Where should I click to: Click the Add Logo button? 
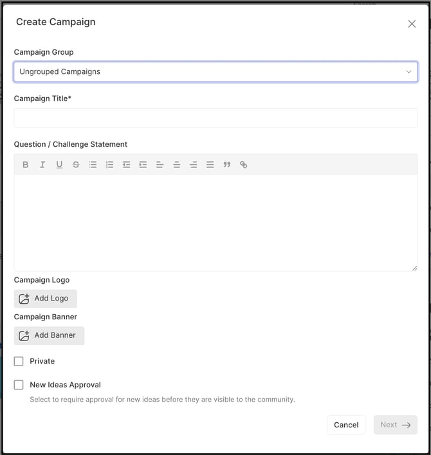pyautogui.click(x=46, y=299)
